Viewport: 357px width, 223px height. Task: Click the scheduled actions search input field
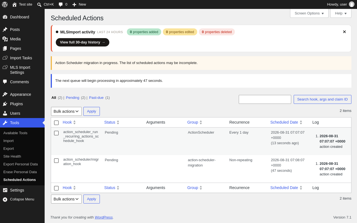[x=265, y=99]
